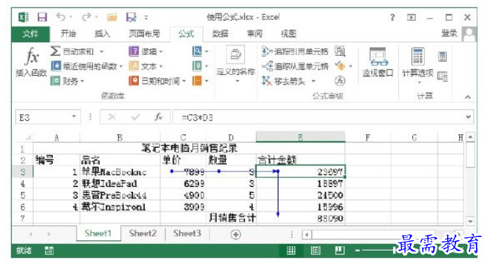Open Recently Used functions icon
This screenshot has height=267, width=488.
56,66
